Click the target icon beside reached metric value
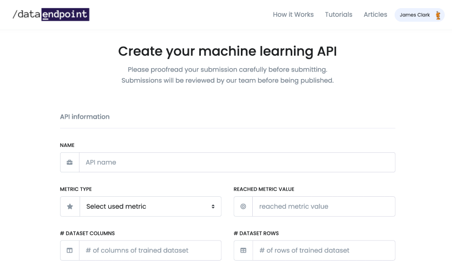This screenshot has height=271, width=452. pyautogui.click(x=243, y=207)
